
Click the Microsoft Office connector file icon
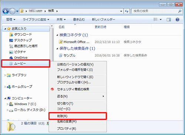[60, 42]
